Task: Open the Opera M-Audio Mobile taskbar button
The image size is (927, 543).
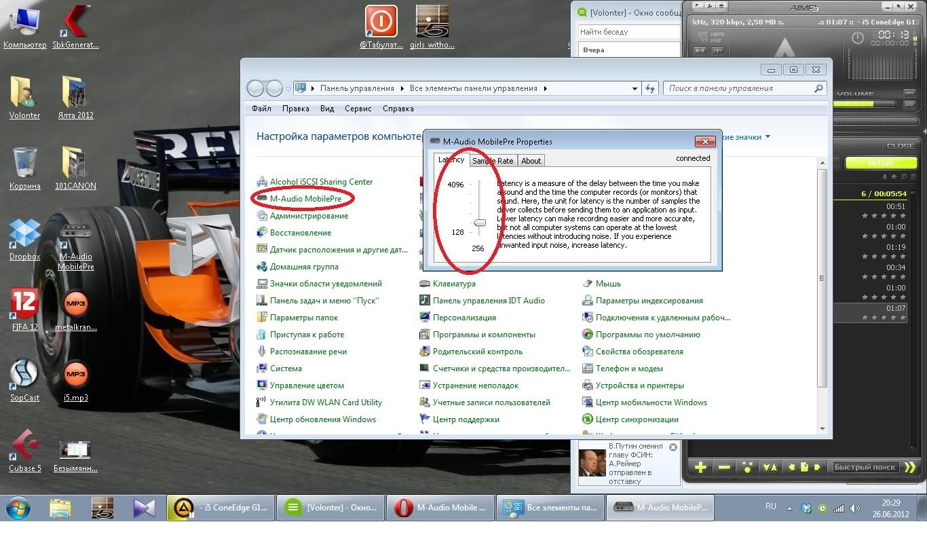Action: coord(439,507)
